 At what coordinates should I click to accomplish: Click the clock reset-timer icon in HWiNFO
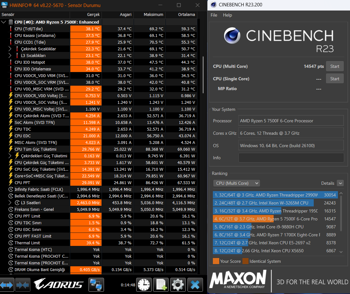point(144,285)
